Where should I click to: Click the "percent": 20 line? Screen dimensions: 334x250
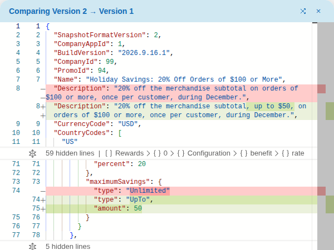tap(120, 164)
